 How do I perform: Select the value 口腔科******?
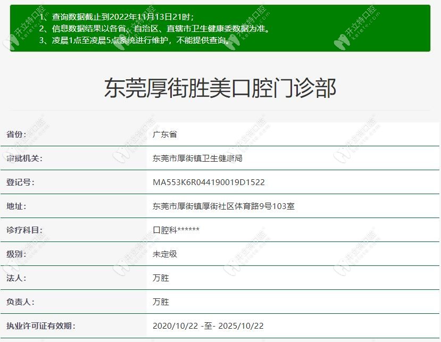click(176, 230)
